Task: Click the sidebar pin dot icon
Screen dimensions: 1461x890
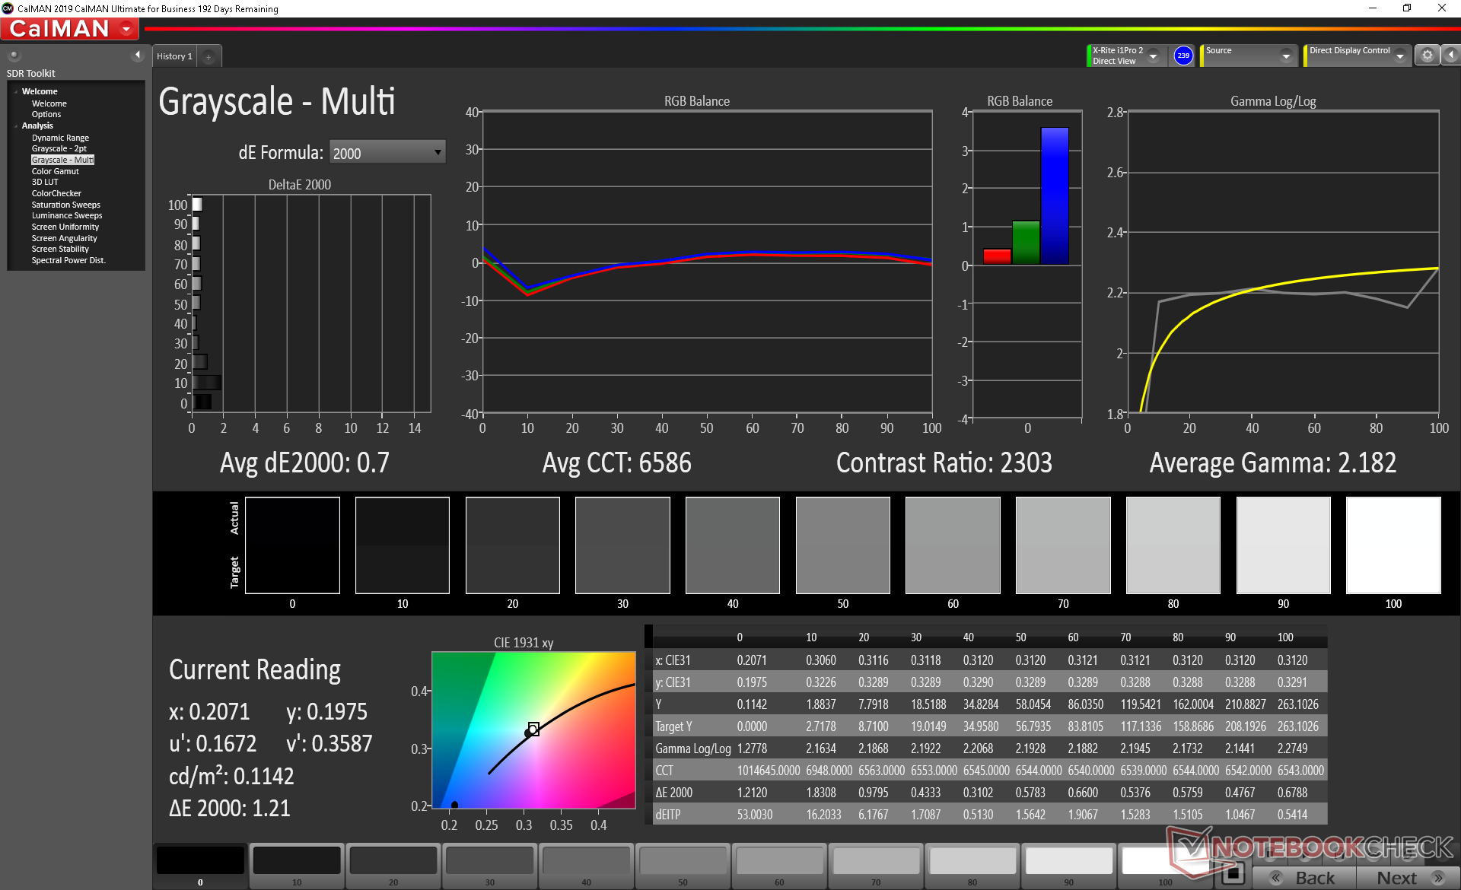Action: point(14,55)
